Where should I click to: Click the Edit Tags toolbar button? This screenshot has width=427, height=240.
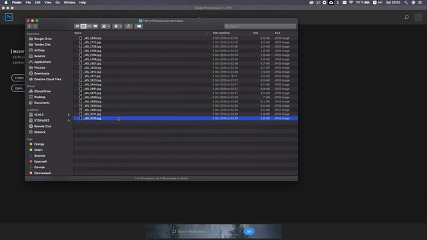[139, 26]
